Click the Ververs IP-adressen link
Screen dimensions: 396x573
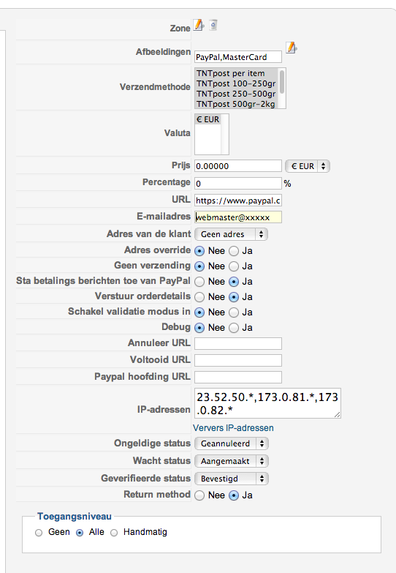(233, 428)
